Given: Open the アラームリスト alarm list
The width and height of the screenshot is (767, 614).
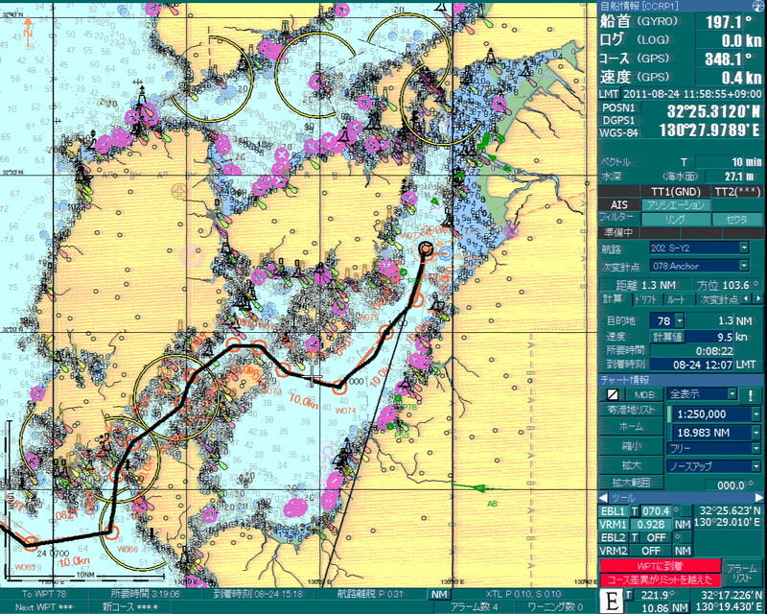Looking at the screenshot, I should (x=738, y=574).
